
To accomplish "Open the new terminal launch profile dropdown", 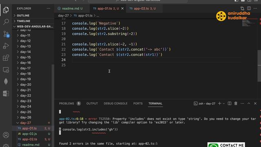I will point(224,103).
